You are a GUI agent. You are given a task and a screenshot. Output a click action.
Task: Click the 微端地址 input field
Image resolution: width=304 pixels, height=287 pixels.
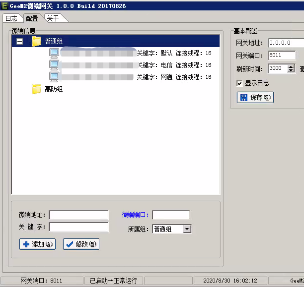(x=78, y=215)
